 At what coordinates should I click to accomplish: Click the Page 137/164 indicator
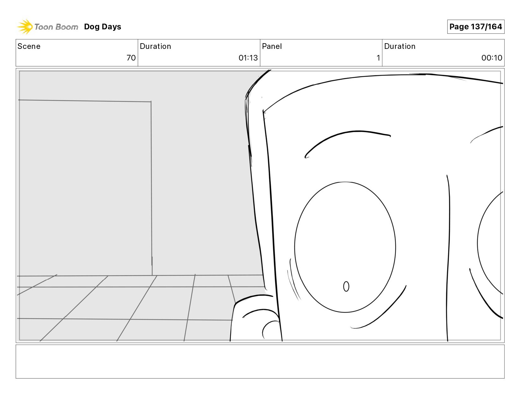[x=476, y=27]
